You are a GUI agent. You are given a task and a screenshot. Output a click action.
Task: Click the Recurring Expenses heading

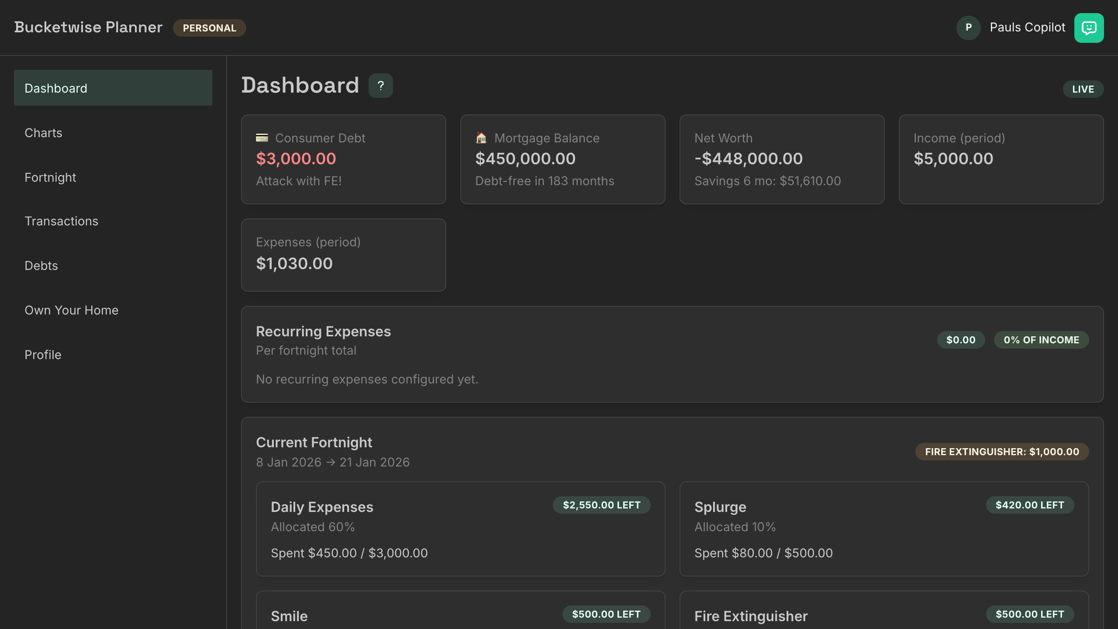(x=323, y=332)
